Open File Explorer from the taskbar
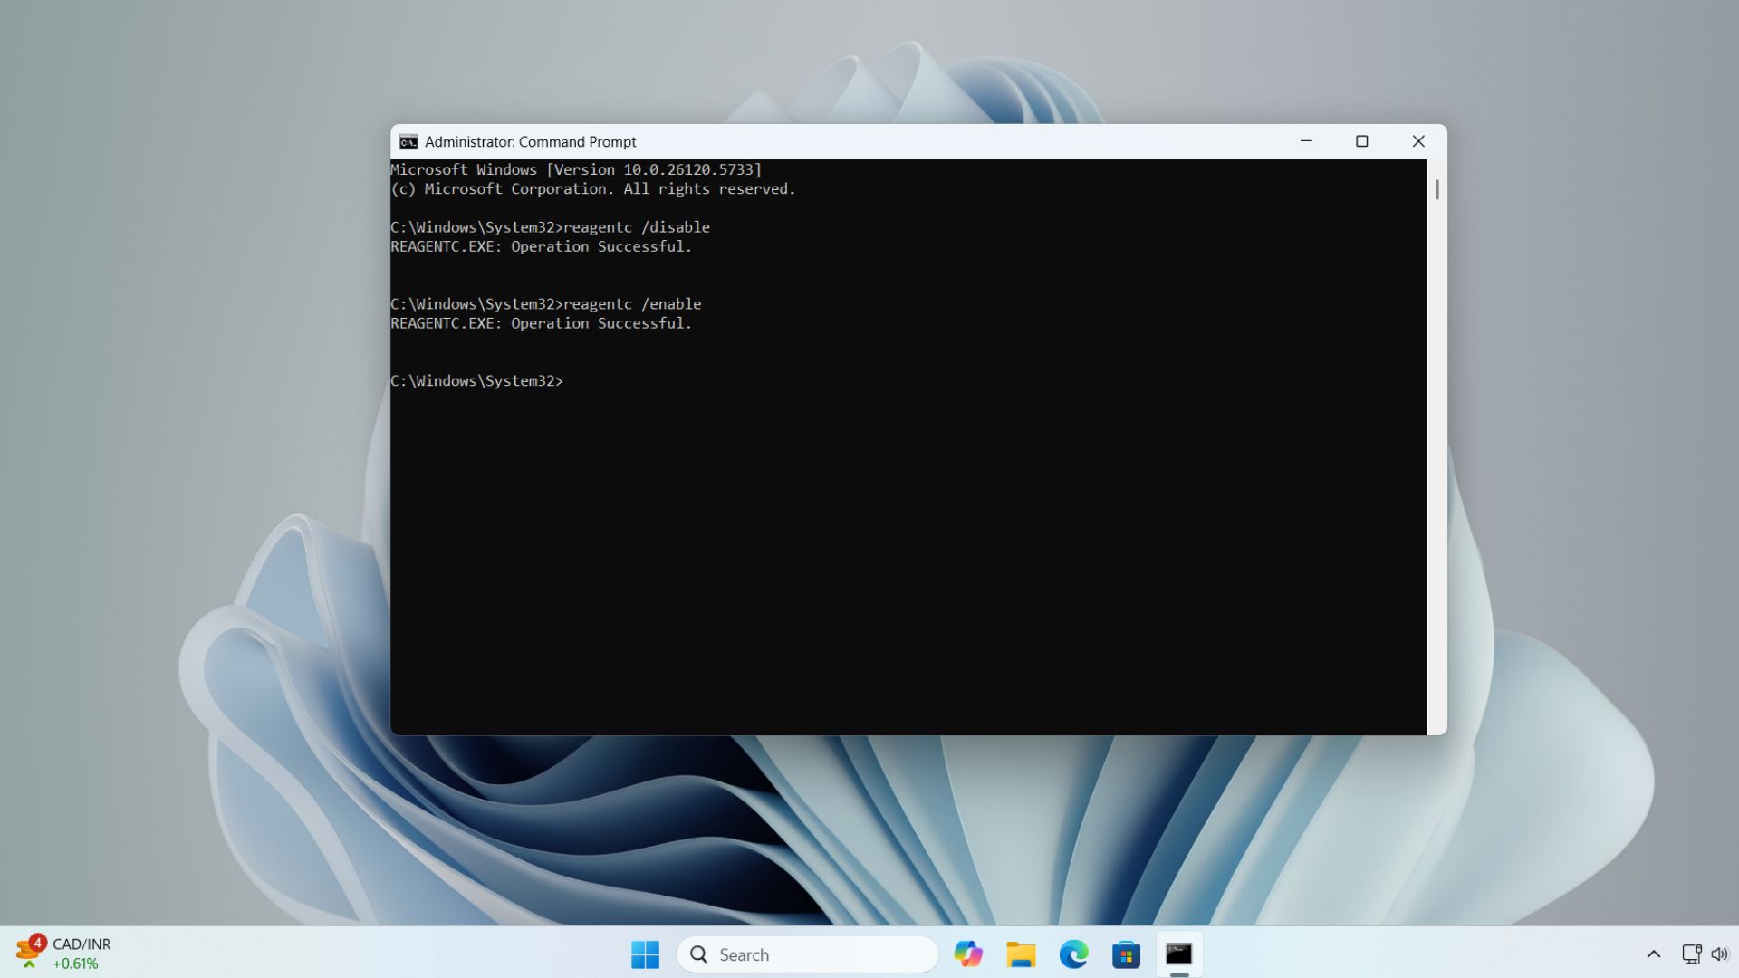1739x978 pixels. coord(1021,954)
